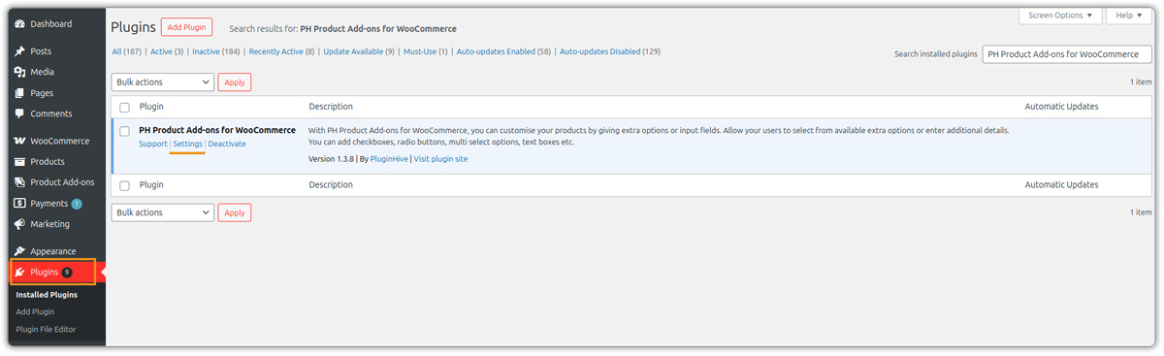
Task: Open Plugin File Editor submenu
Action: [x=46, y=329]
